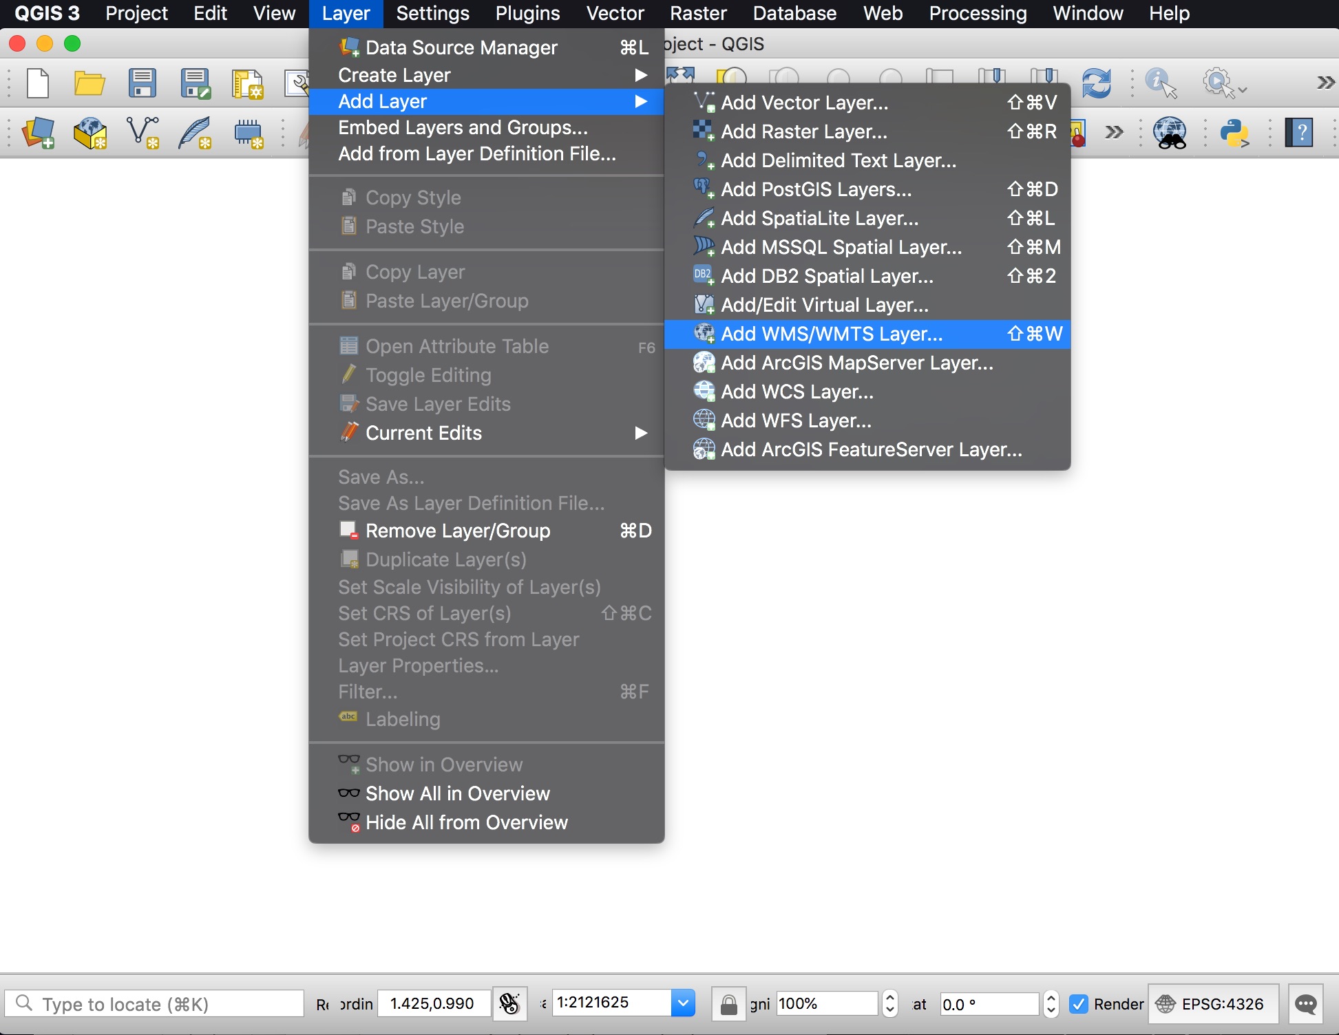Click the rotation angle input field

coord(990,1004)
